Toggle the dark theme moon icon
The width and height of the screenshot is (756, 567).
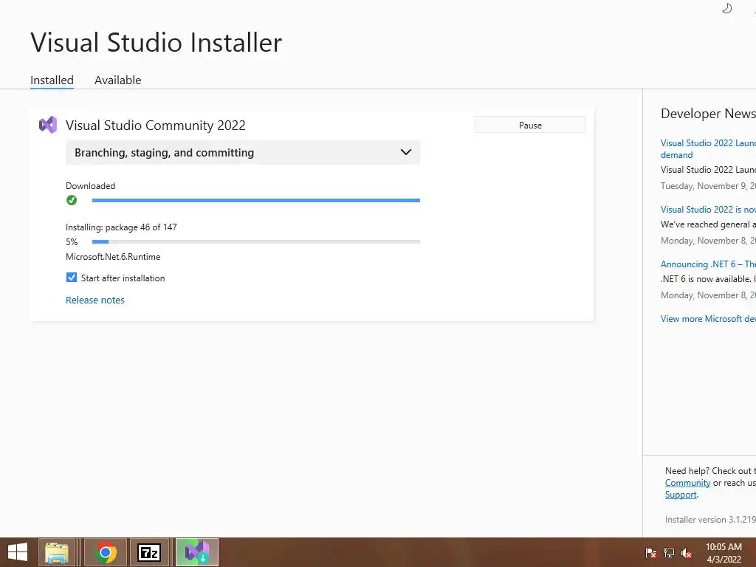coord(726,8)
